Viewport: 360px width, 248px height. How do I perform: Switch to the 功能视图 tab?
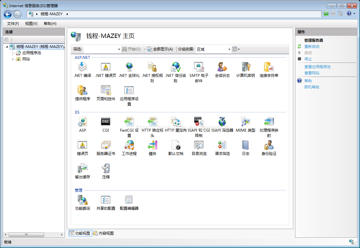80,233
